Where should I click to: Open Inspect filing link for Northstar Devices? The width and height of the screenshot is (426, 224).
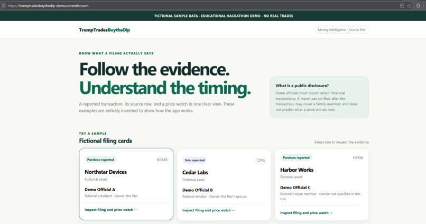tap(111, 210)
